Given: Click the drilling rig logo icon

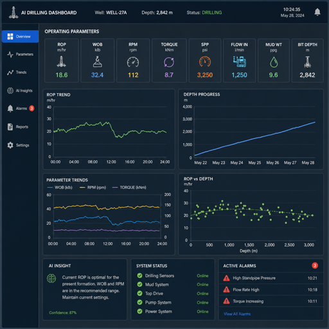Looking at the screenshot, I should click(13, 12).
